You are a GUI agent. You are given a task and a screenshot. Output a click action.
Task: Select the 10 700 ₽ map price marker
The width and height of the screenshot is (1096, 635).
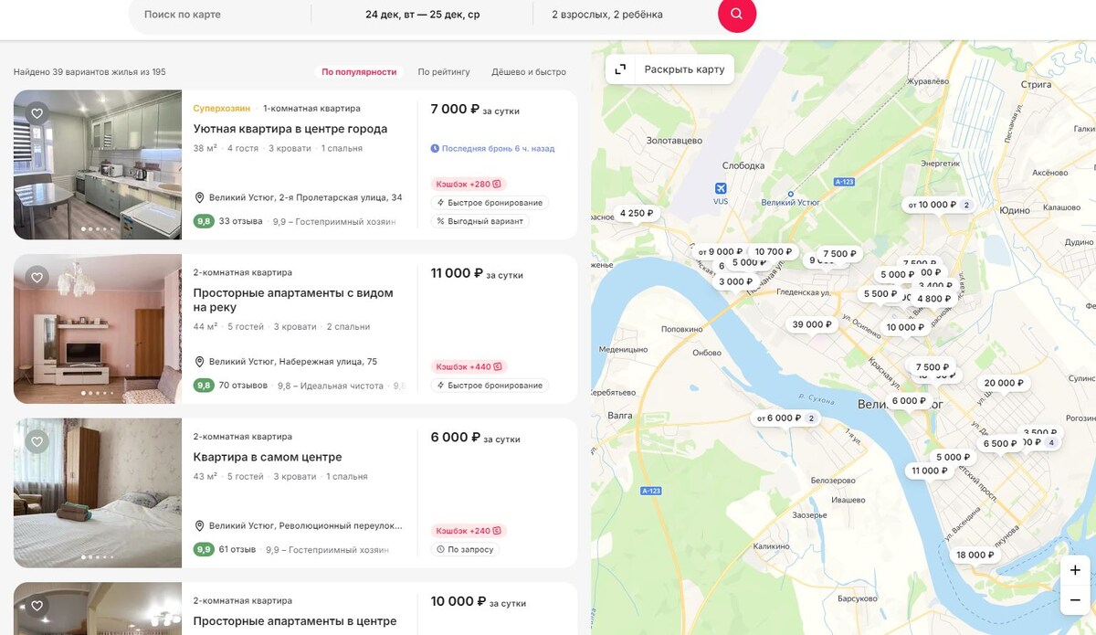pos(774,252)
